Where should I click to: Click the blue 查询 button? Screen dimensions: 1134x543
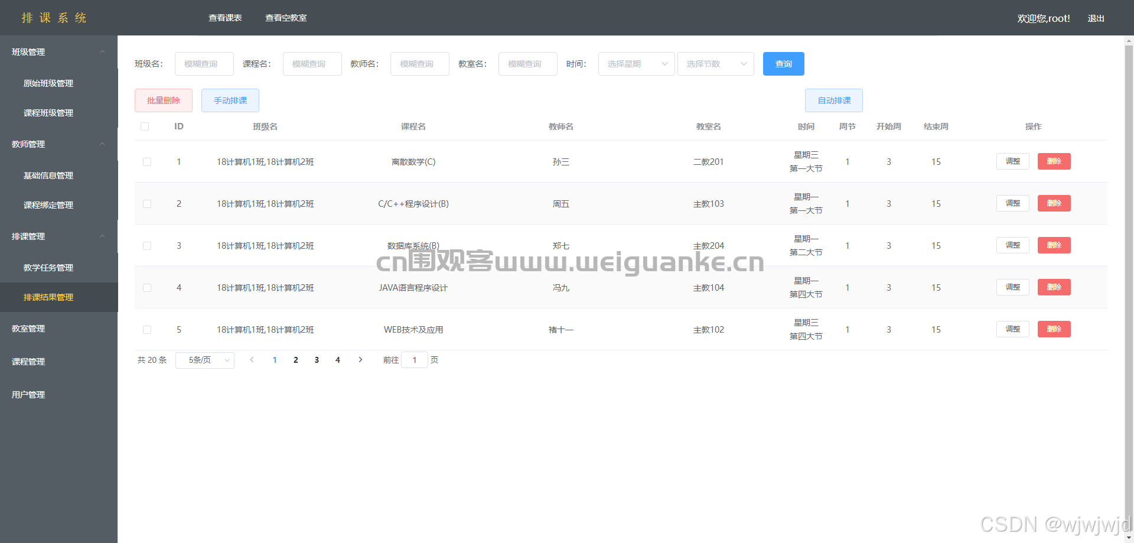784,64
